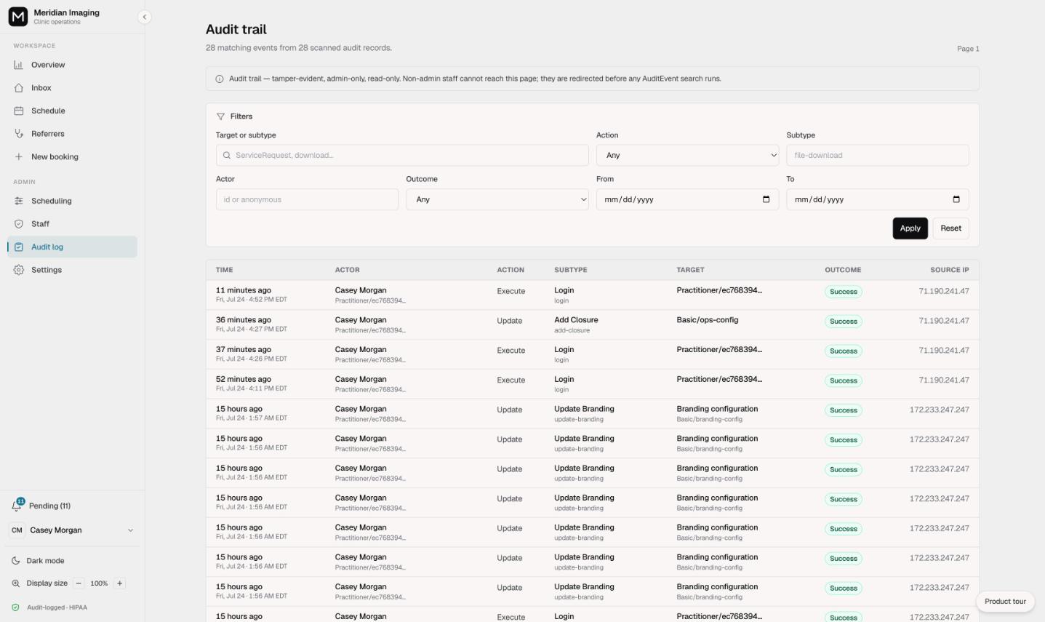Open the Schedule section
Screen dimensions: 1045x622
point(72,111)
